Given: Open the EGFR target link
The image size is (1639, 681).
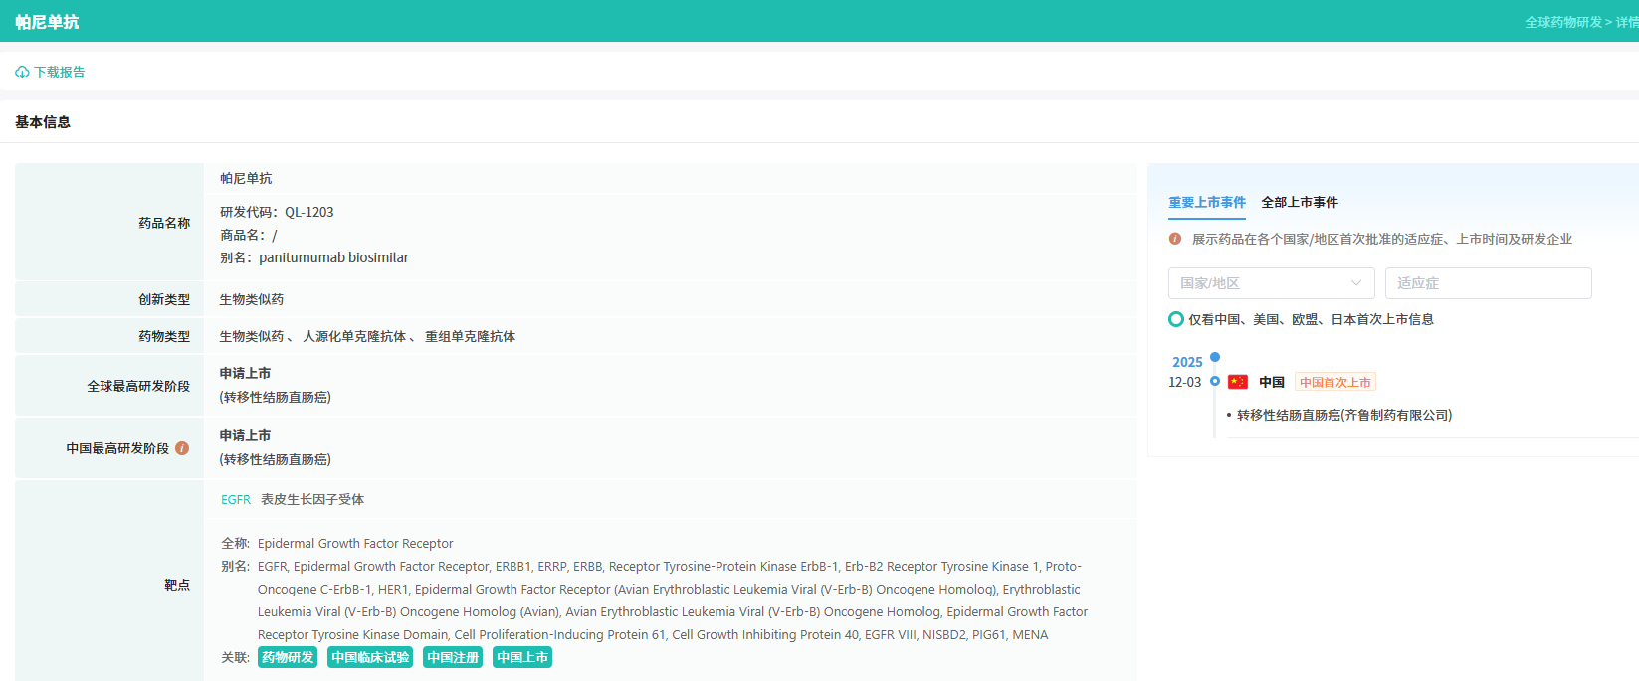Looking at the screenshot, I should point(236,500).
